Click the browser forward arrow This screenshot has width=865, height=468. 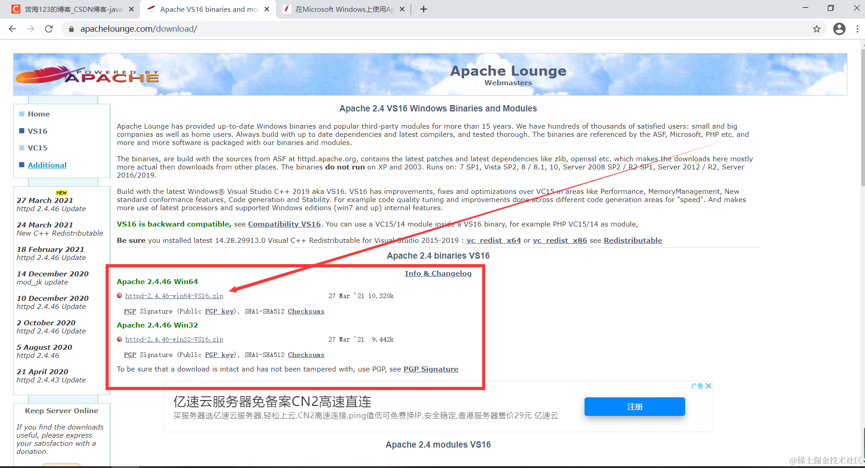pyautogui.click(x=30, y=29)
